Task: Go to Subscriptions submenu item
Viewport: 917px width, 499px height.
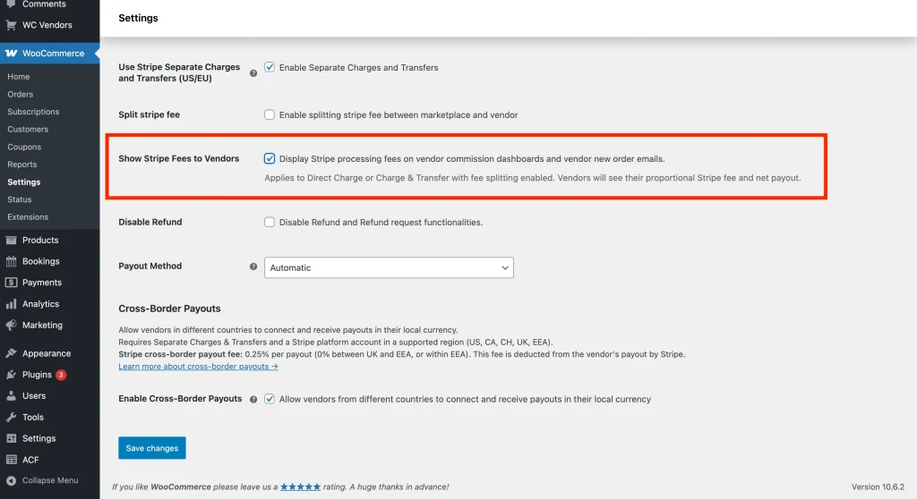Action: click(33, 112)
